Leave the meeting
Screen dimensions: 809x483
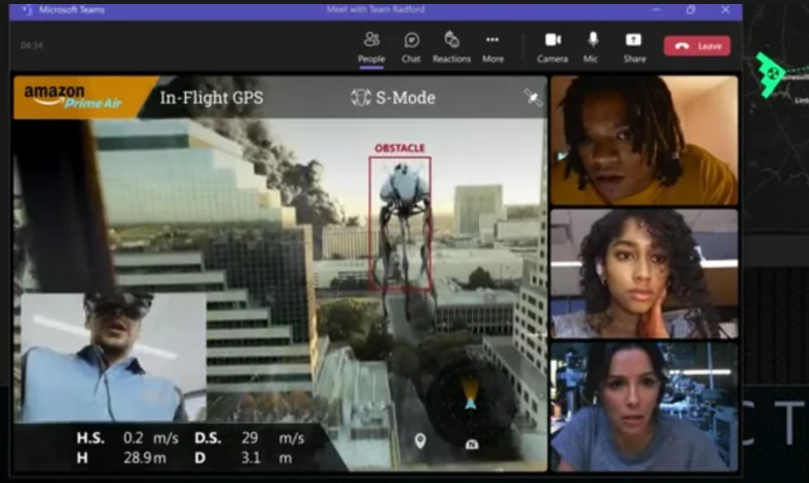pyautogui.click(x=697, y=46)
